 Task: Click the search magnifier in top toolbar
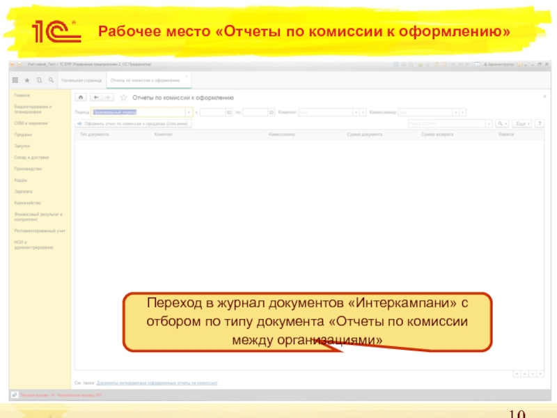click(x=49, y=81)
